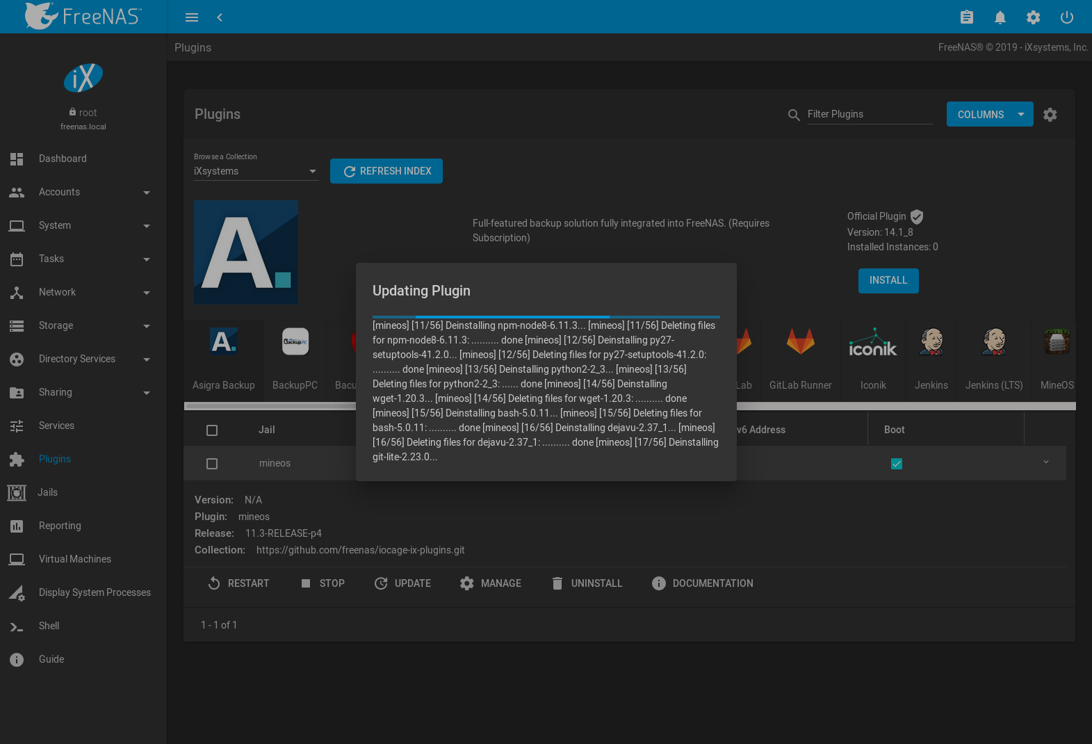Expand the Network menu
The width and height of the screenshot is (1092, 744).
[x=83, y=292]
